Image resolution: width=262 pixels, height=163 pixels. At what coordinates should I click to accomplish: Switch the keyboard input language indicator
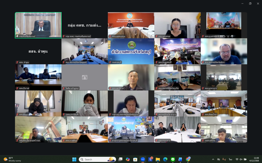pyautogui.click(x=231, y=159)
